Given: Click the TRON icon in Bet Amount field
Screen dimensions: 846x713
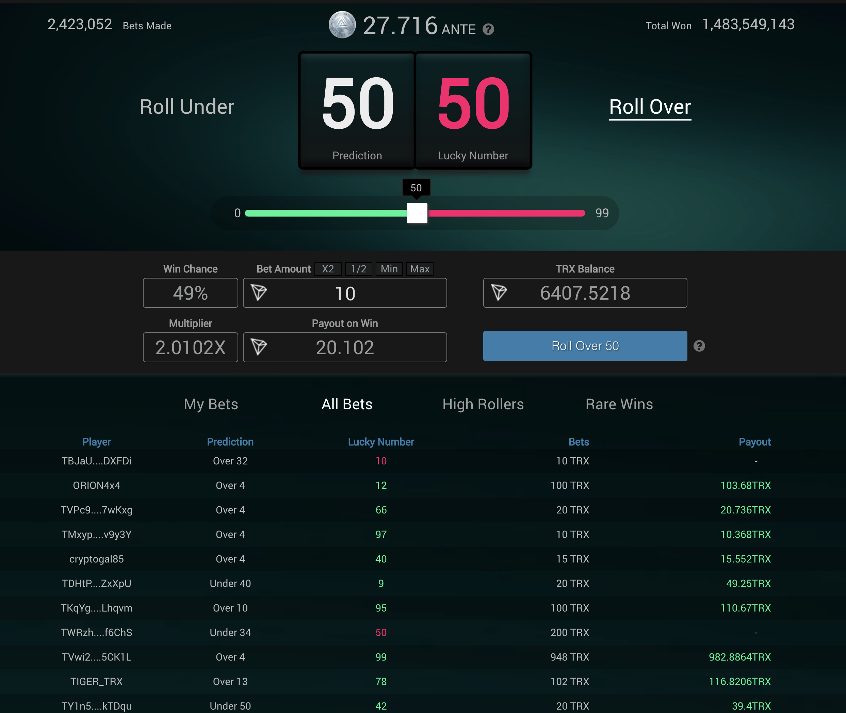Looking at the screenshot, I should [x=259, y=292].
